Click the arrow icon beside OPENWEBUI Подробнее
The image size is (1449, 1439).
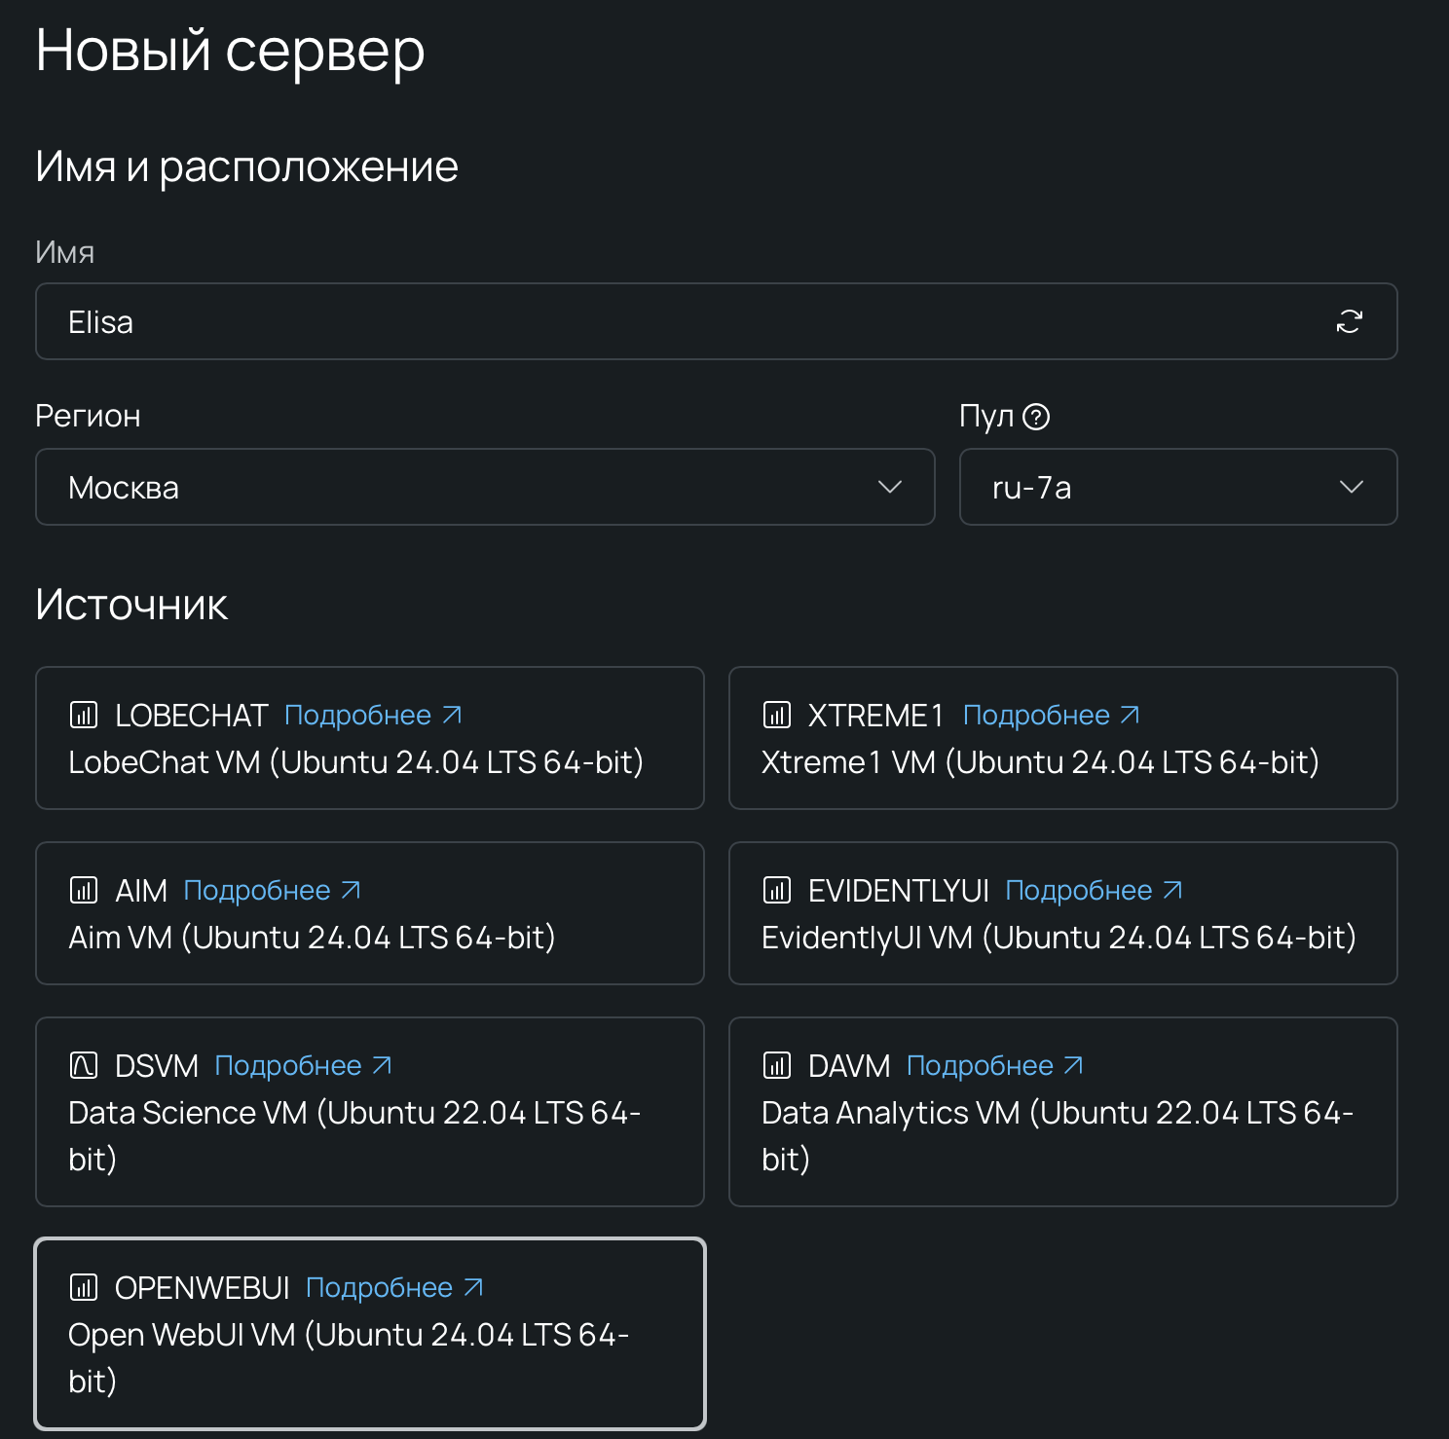point(473,1288)
